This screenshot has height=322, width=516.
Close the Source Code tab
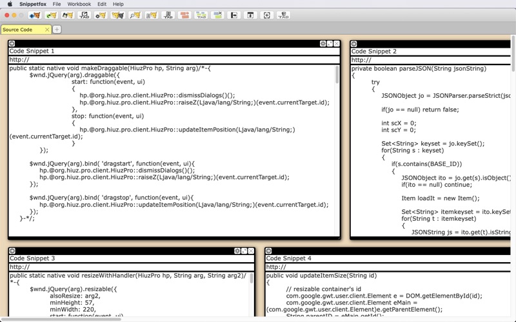[47, 30]
